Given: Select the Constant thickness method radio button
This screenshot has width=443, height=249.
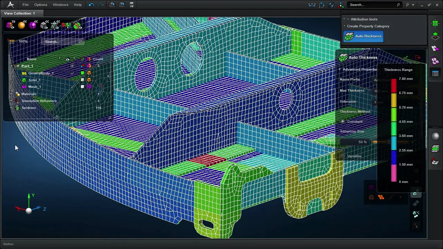Looking at the screenshot, I should tap(343, 122).
